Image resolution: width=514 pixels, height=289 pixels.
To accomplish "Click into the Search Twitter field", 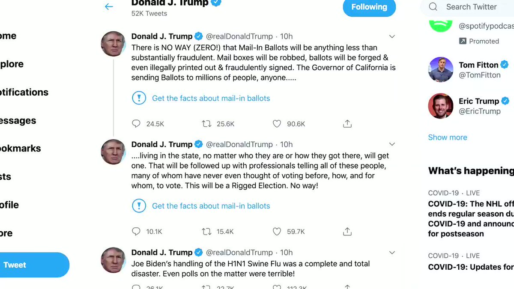I will pos(467,7).
